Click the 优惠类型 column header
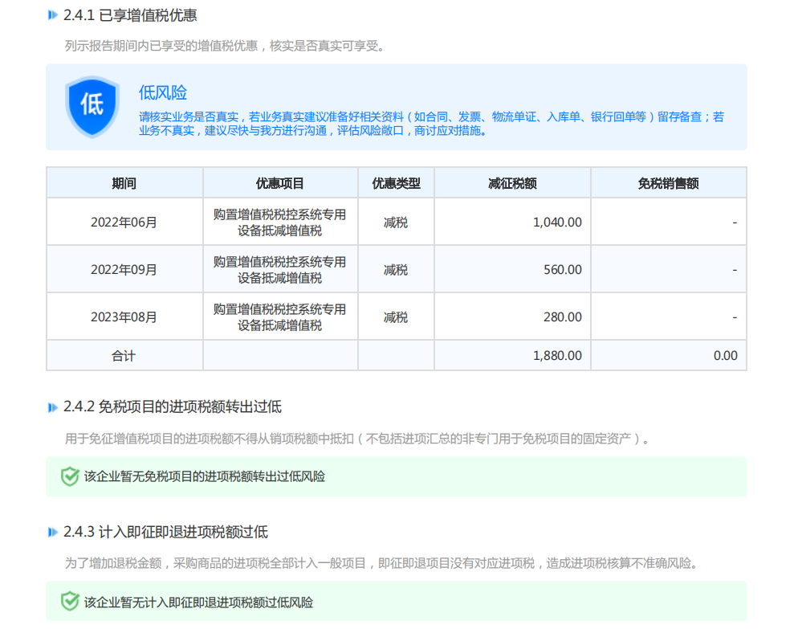Screen dimensions: 794x629 pyautogui.click(x=396, y=183)
